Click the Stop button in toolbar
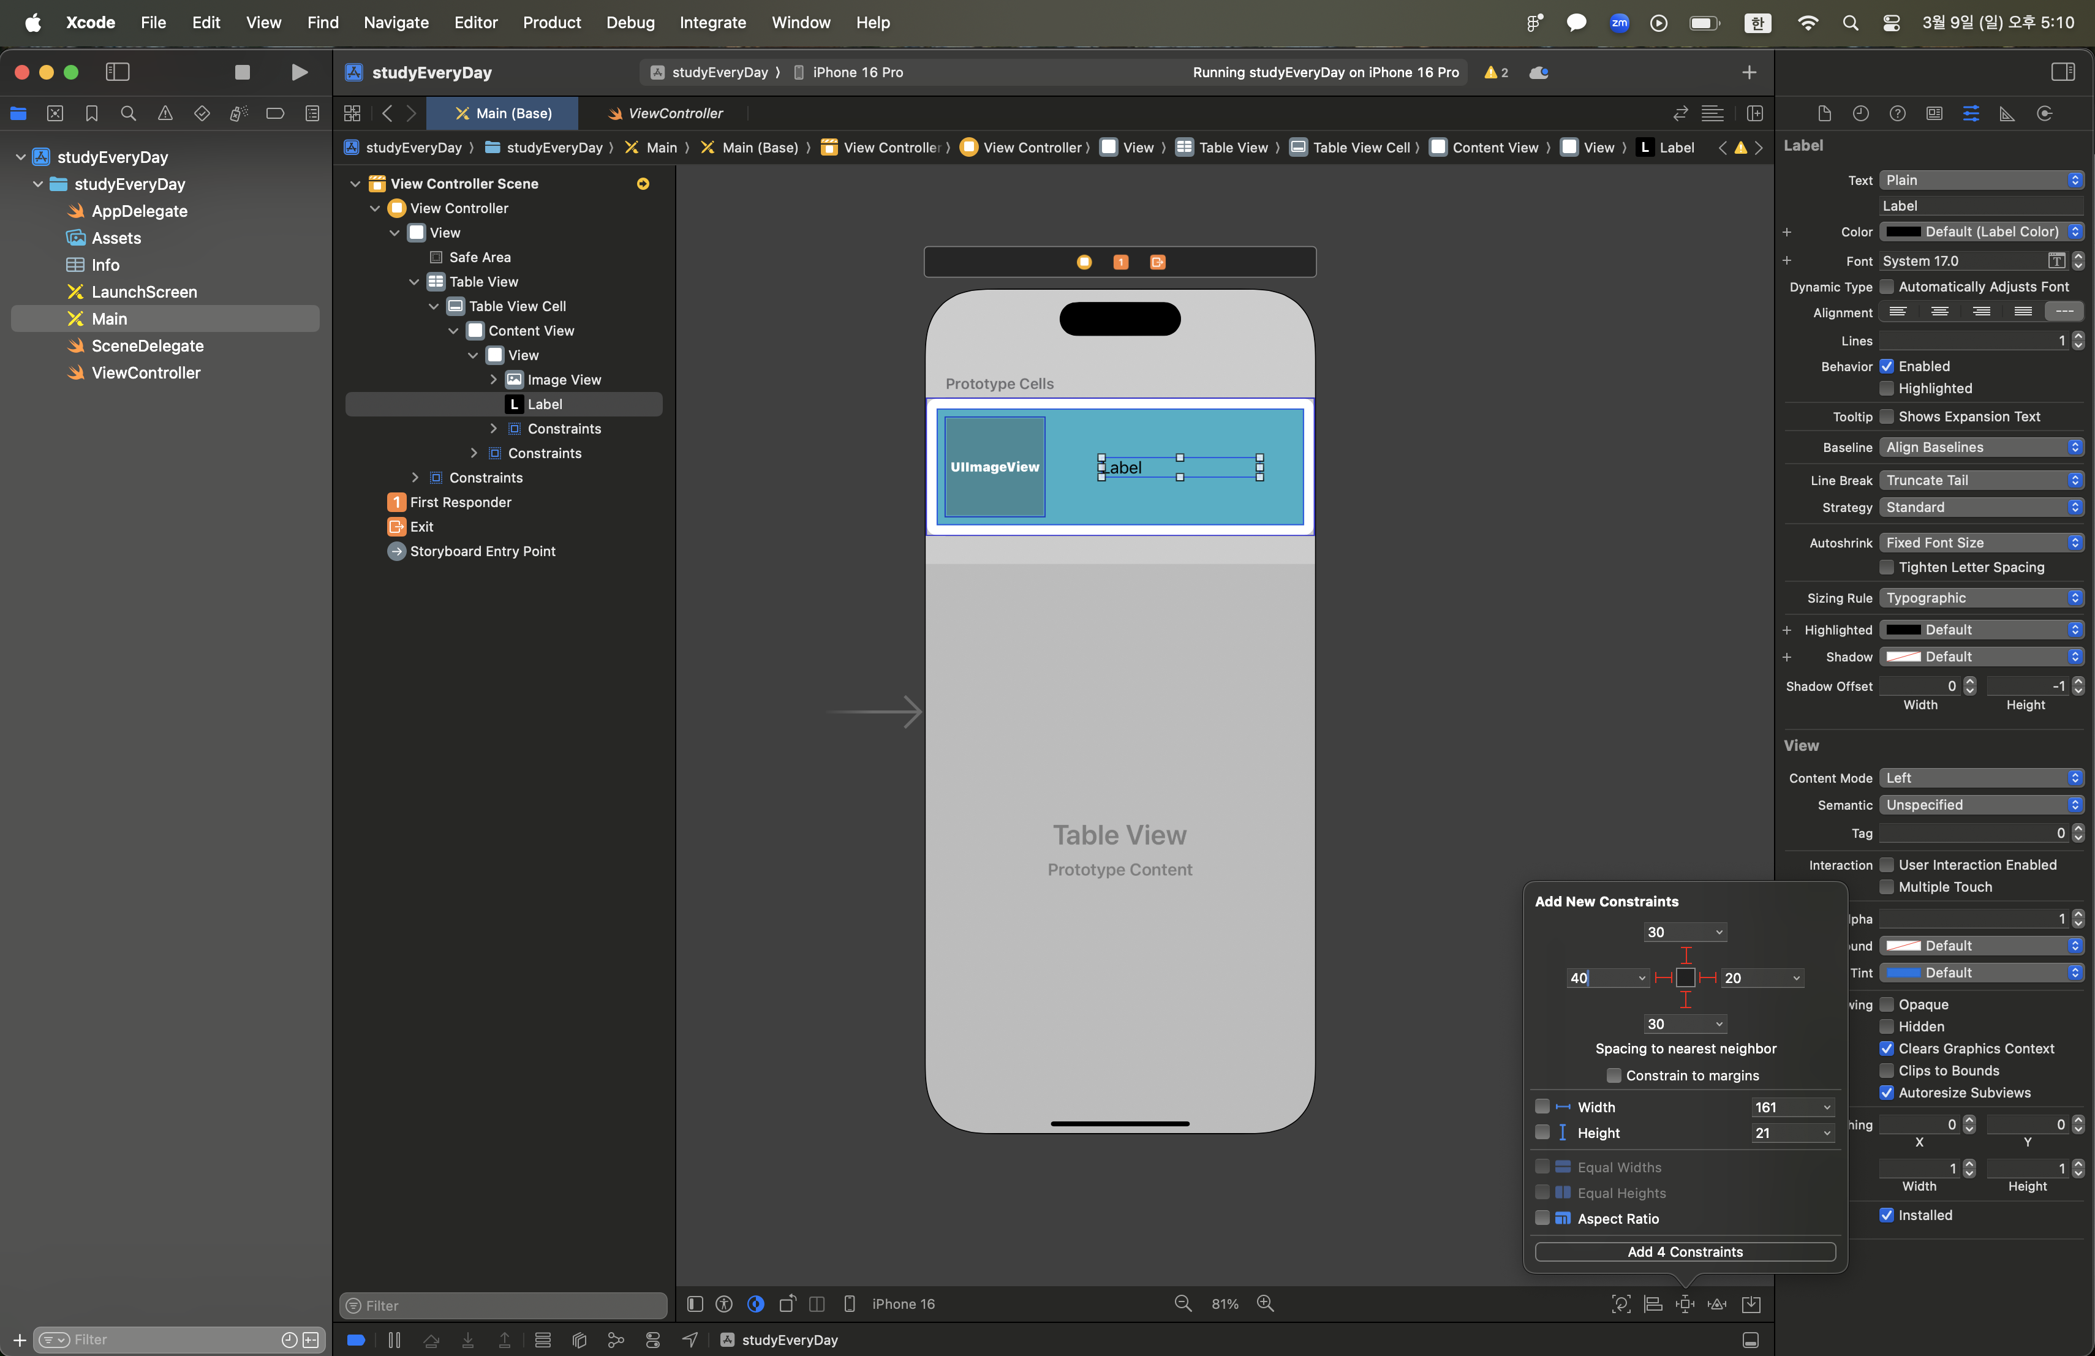 242,72
